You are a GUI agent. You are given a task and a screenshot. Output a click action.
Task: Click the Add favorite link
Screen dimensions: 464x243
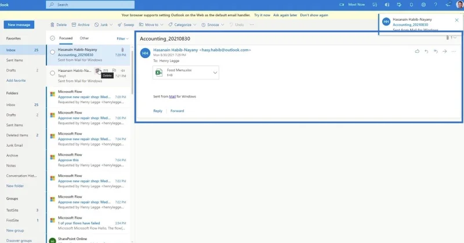point(16,81)
